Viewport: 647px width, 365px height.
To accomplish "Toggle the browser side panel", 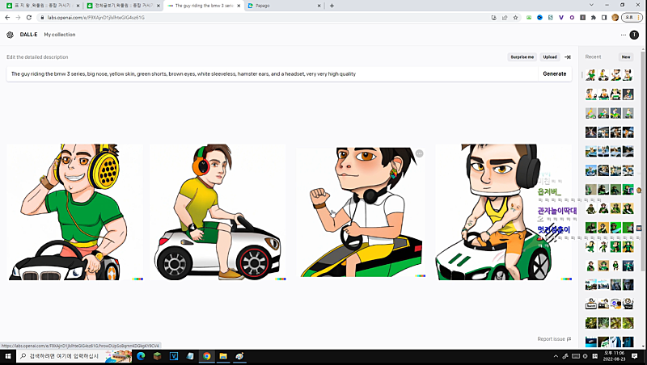I will pyautogui.click(x=604, y=18).
